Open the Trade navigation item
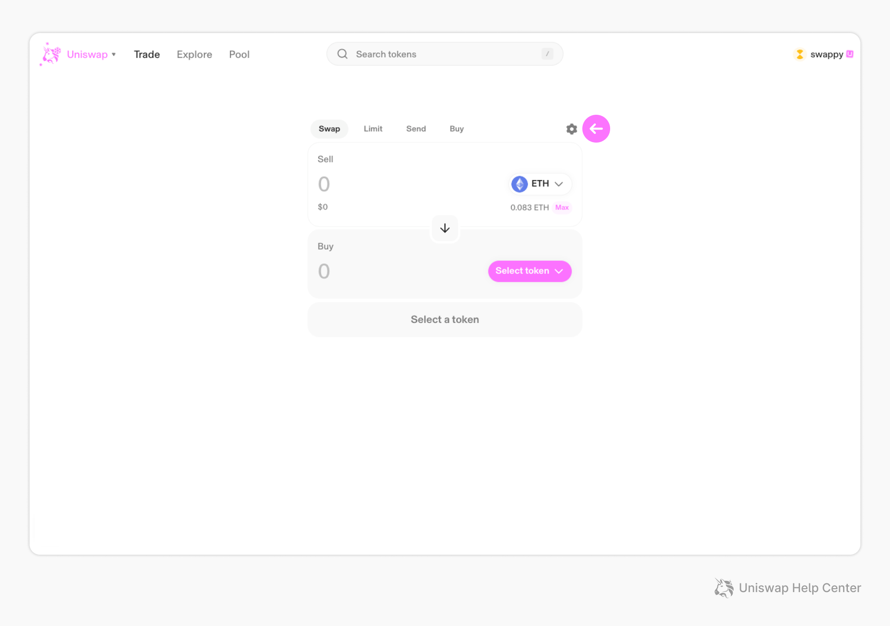This screenshot has width=890, height=626. tap(147, 54)
